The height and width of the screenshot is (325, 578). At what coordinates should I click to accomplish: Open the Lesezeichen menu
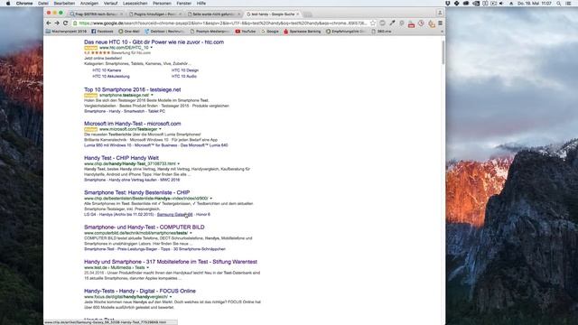coord(135,4)
